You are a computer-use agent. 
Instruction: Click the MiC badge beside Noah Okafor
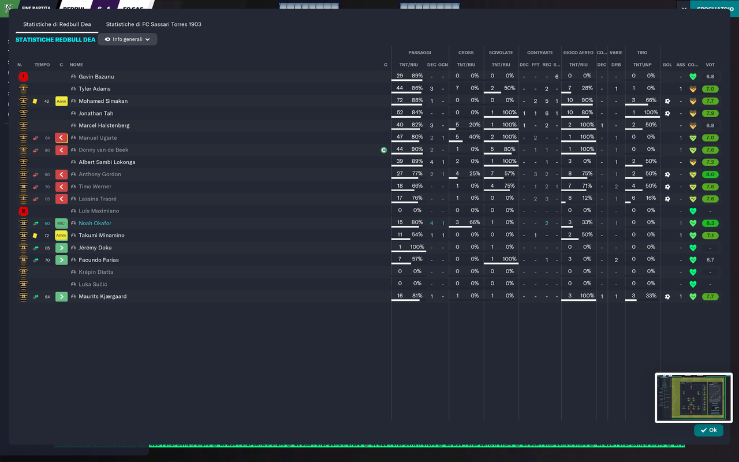(x=61, y=223)
